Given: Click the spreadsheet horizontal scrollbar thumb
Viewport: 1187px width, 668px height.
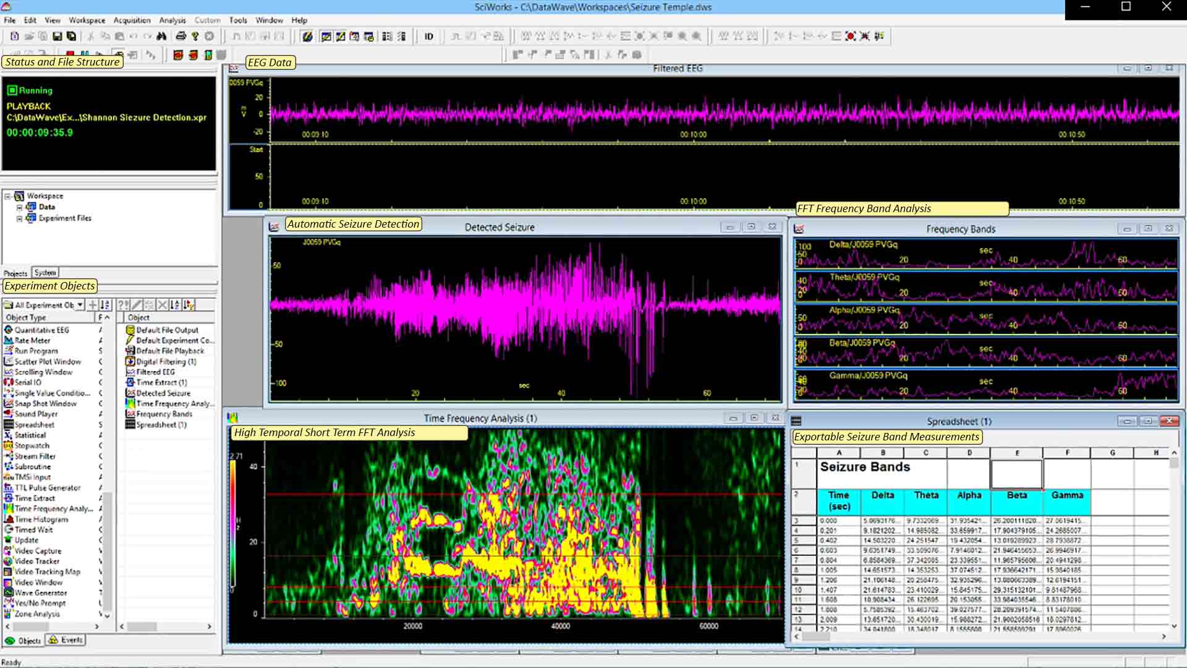Looking at the screenshot, I should click(x=816, y=636).
